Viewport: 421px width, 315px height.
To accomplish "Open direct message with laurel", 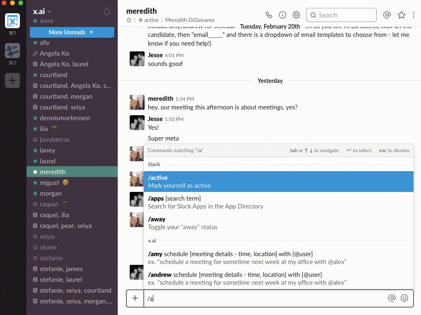I will (72, 161).
